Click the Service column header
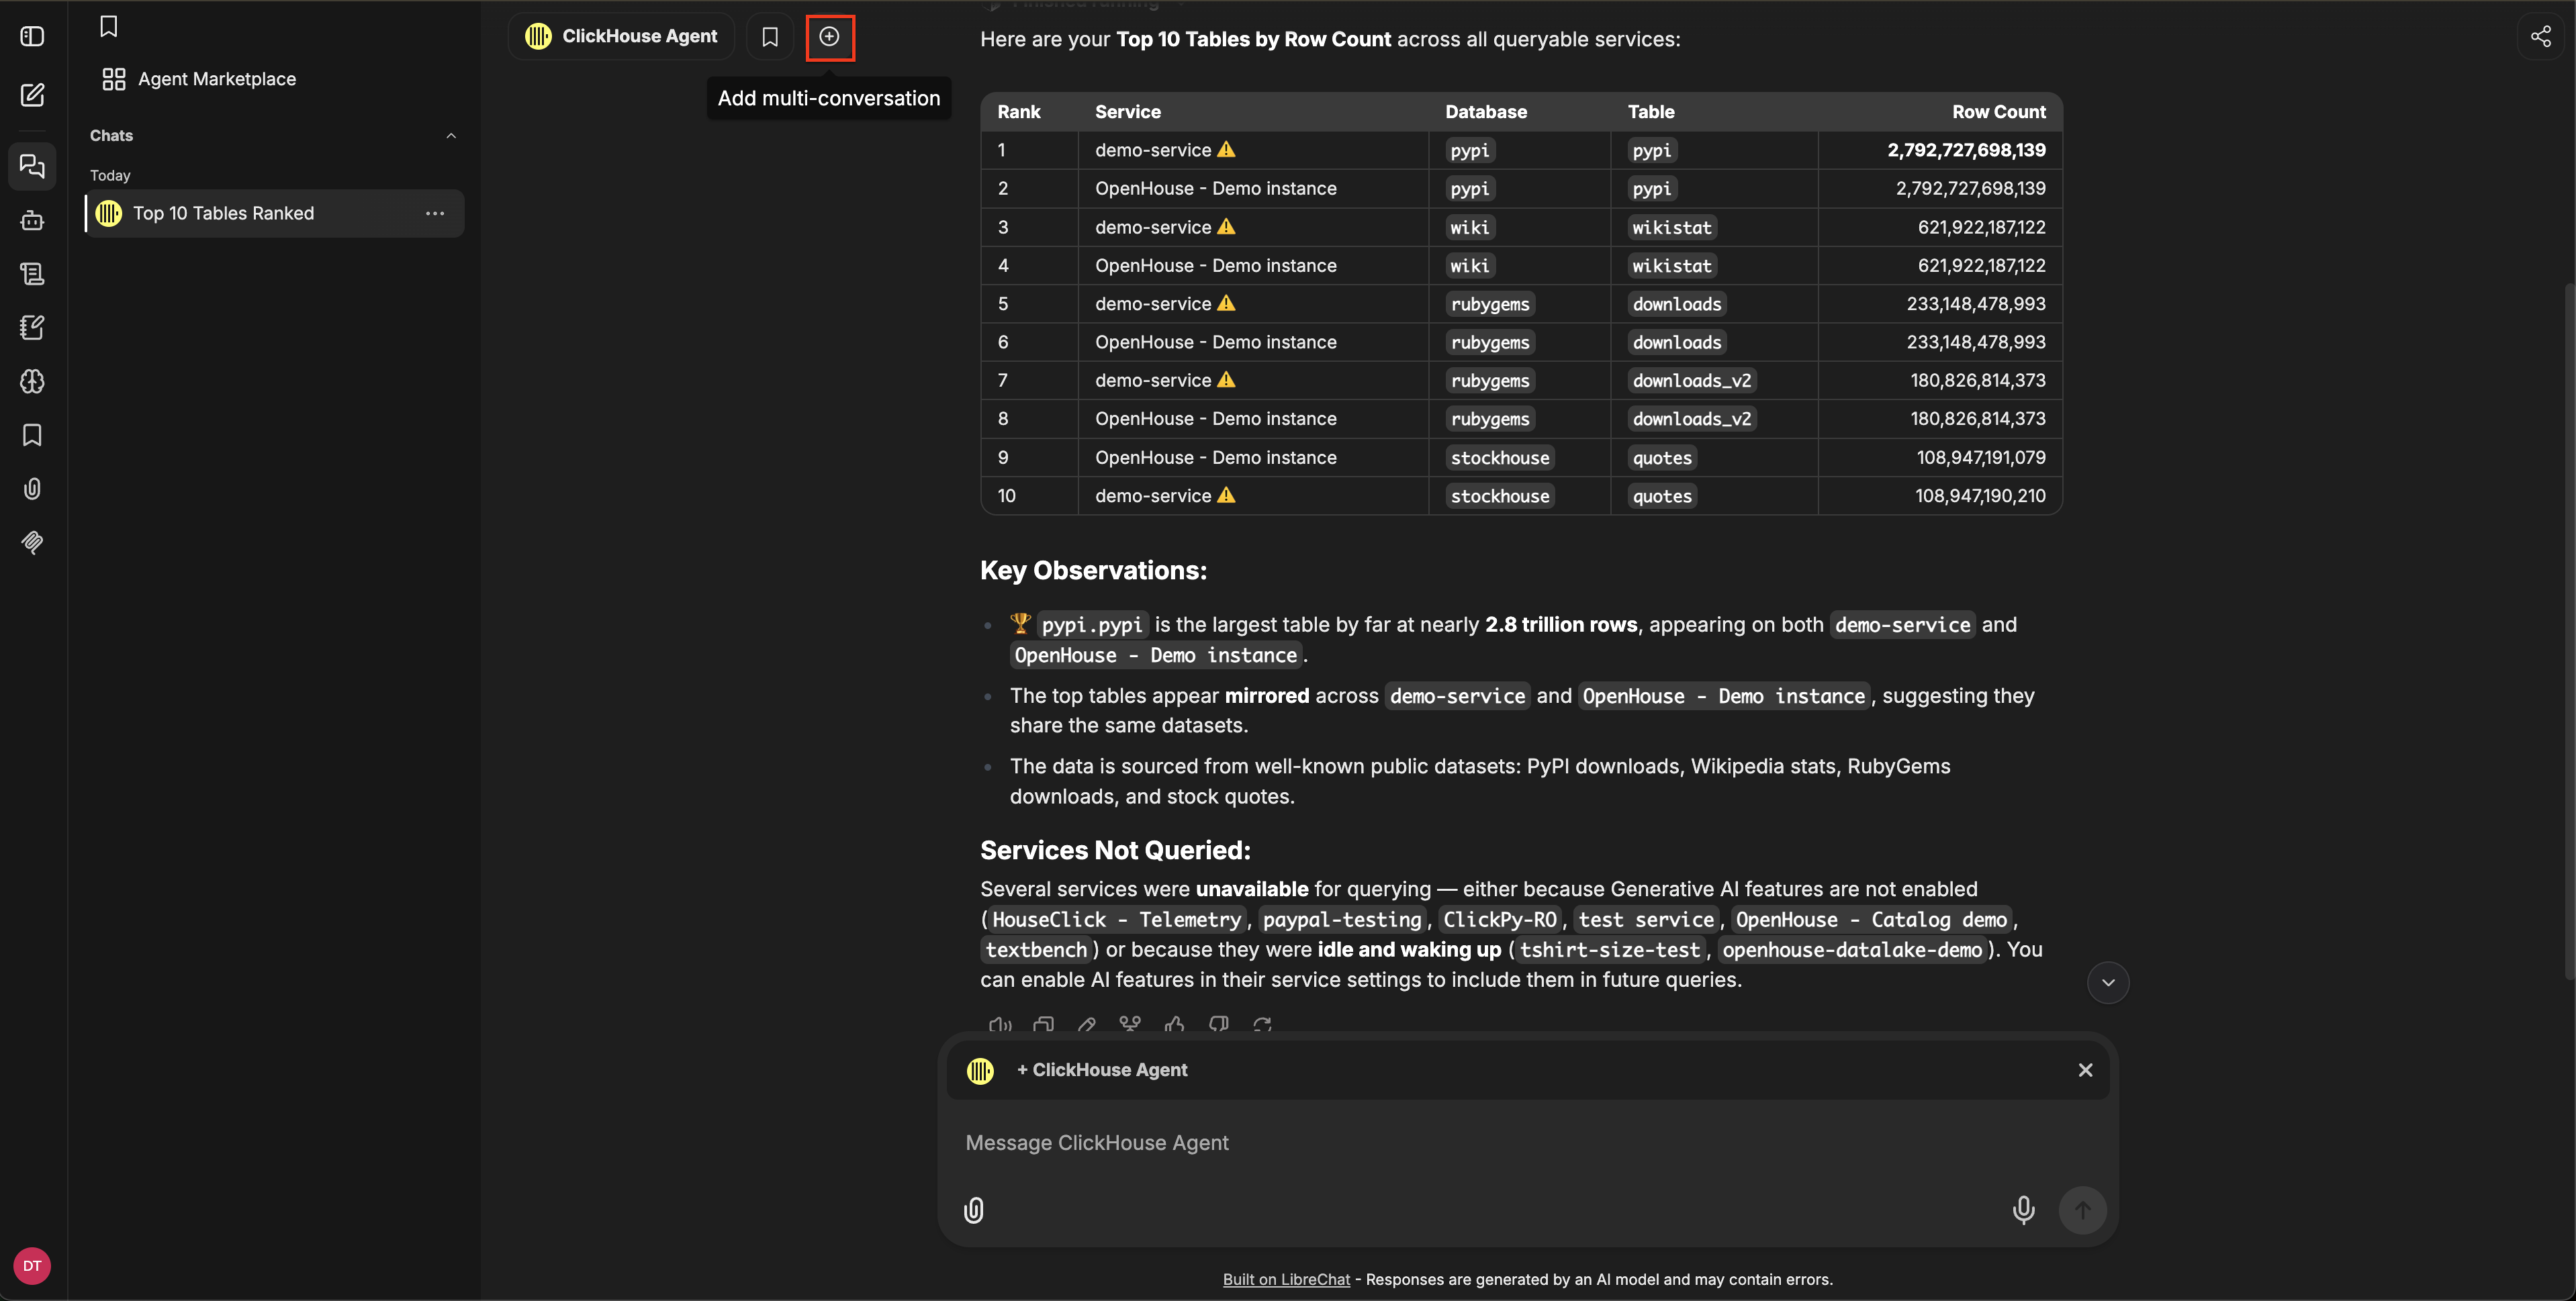This screenshot has height=1301, width=2576. pyautogui.click(x=1128, y=112)
